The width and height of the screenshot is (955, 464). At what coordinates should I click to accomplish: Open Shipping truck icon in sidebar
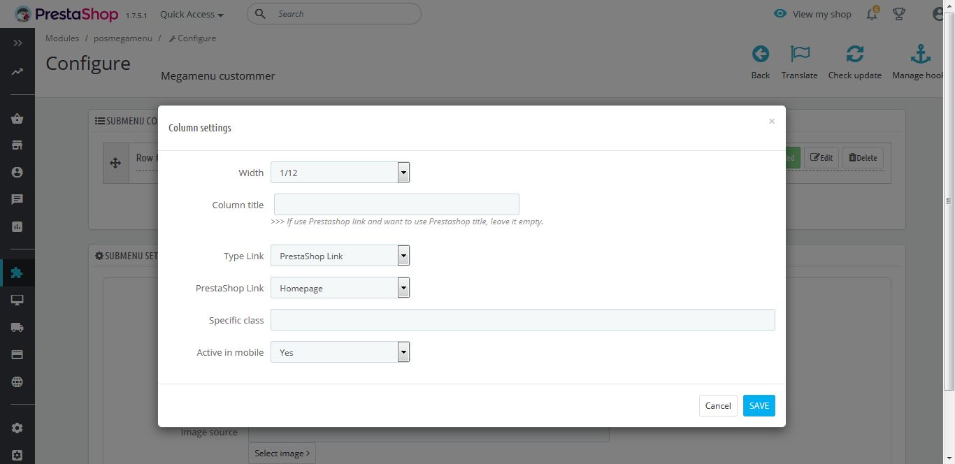tap(17, 327)
